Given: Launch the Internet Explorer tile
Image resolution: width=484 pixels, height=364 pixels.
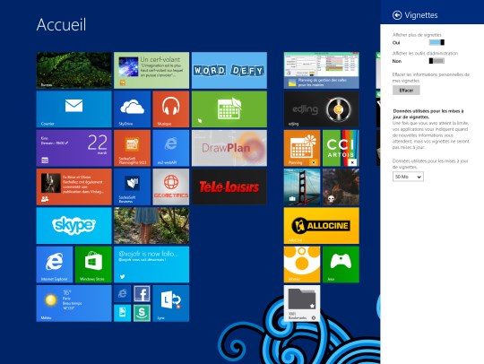Looking at the screenshot, I should pos(55,264).
